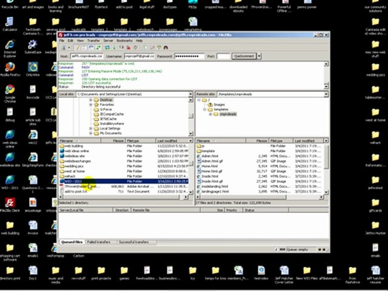Viewport: 388px width, 291px height.
Task: Sort remote files by Filesize column
Action: [257, 141]
